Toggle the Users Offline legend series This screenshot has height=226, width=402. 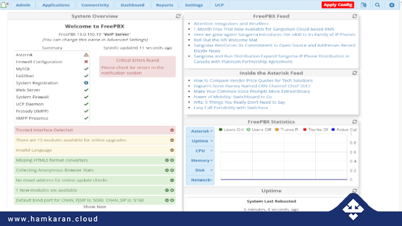point(259,129)
